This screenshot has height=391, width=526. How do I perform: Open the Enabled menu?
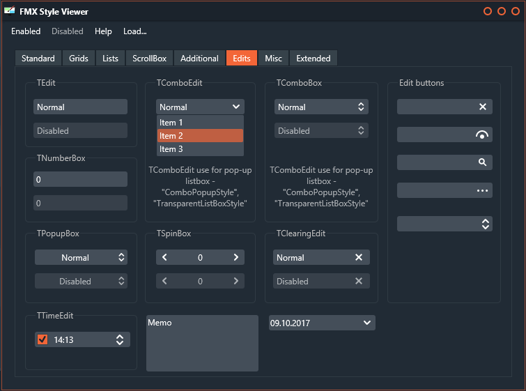coord(26,31)
